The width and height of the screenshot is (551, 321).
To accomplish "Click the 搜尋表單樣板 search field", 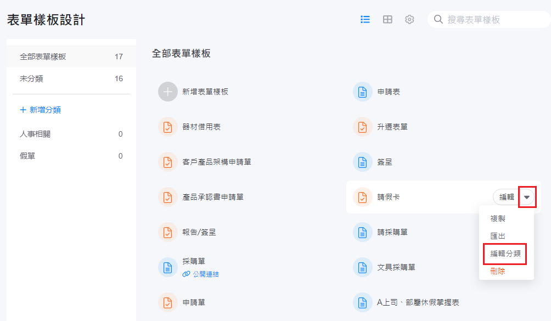I will coord(494,19).
